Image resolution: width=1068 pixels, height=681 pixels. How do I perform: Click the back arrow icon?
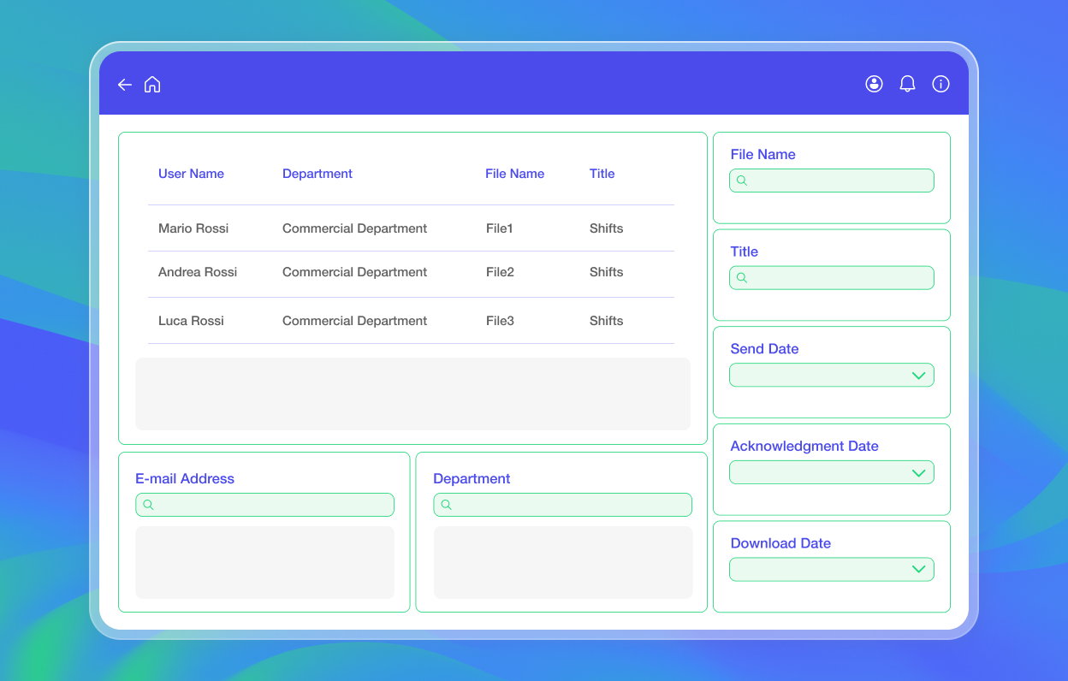[125, 85]
